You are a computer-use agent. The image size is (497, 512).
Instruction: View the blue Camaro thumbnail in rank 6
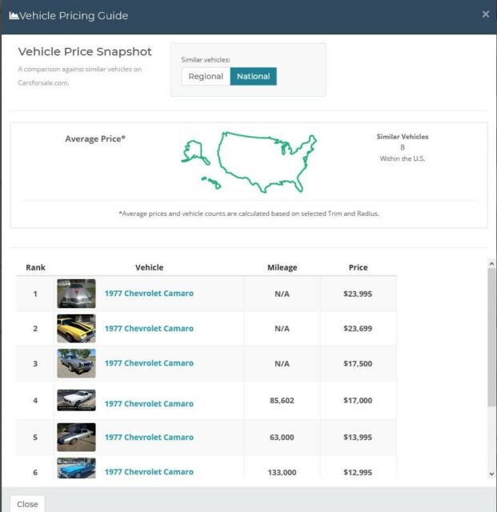coord(77,468)
